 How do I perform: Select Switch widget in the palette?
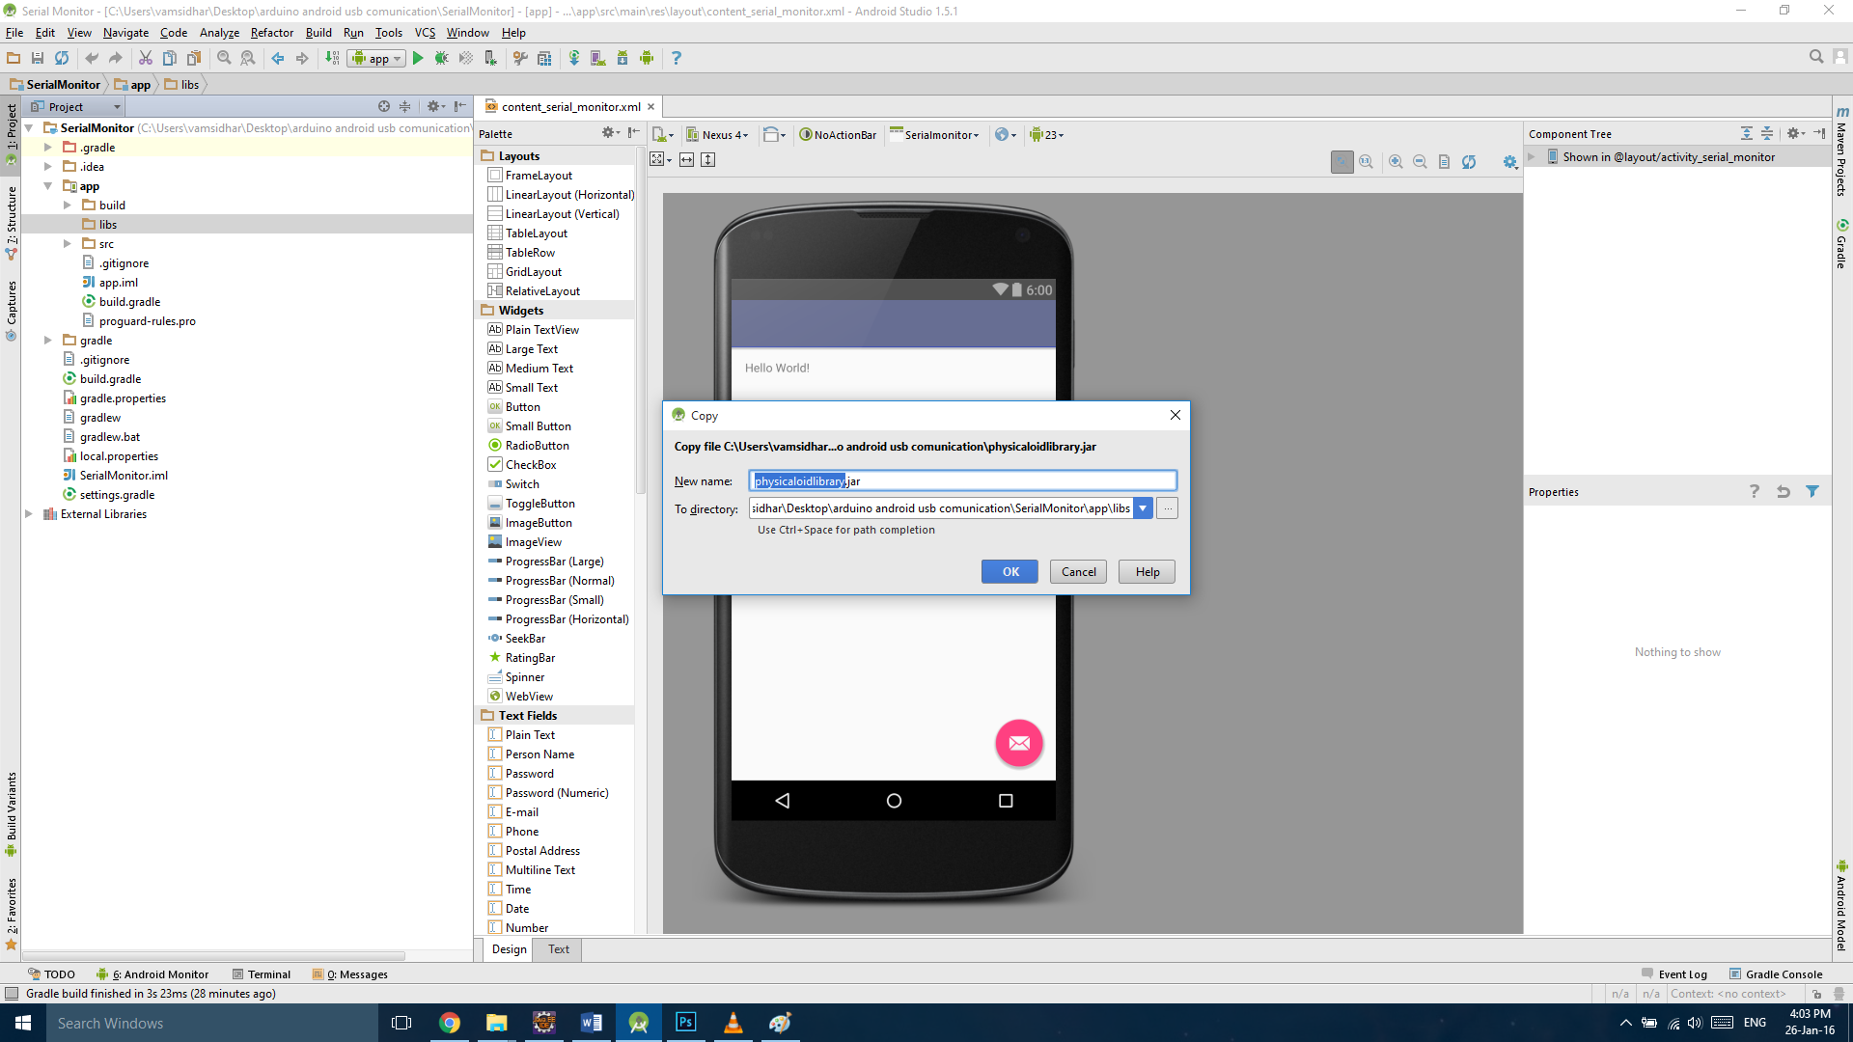pos(521,484)
